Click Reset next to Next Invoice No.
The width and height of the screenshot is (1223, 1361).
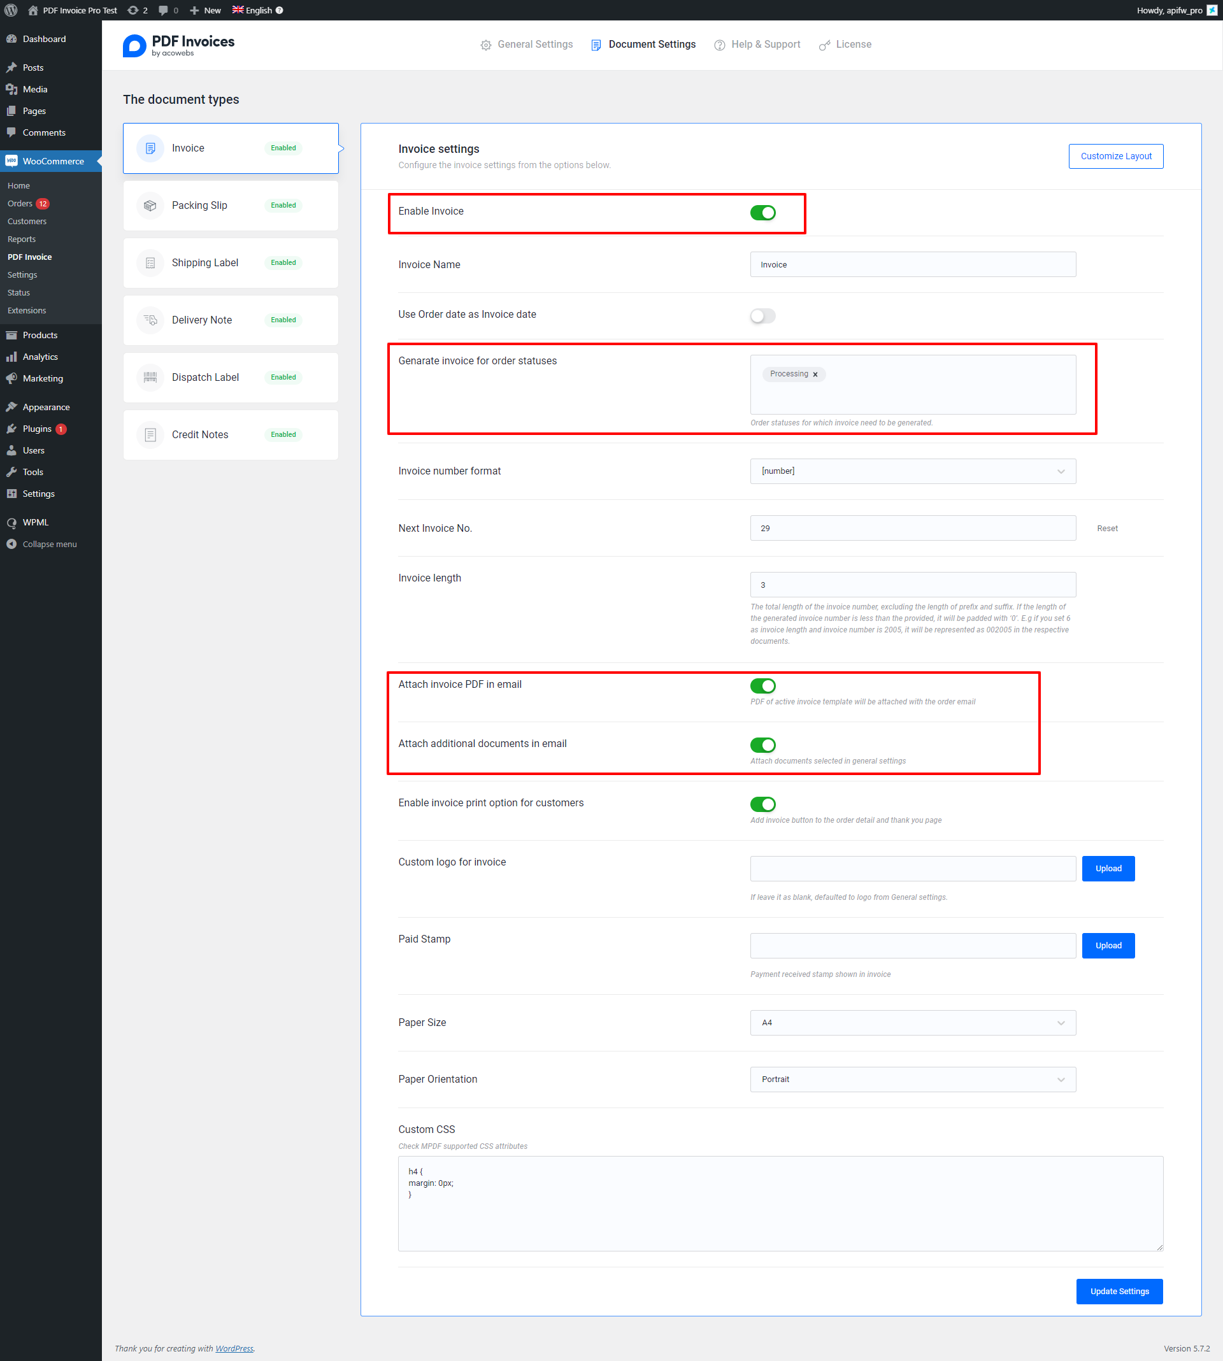point(1106,529)
